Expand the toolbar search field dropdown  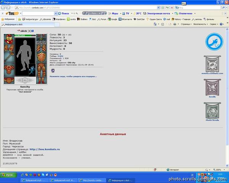coord(56,13)
